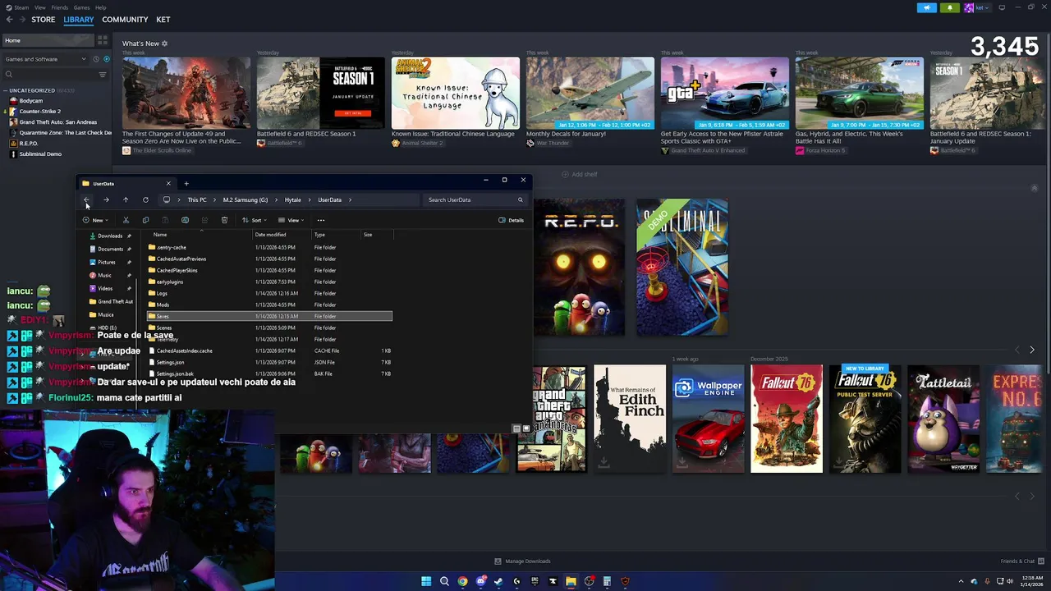Add a new tab in File Explorer

click(186, 183)
